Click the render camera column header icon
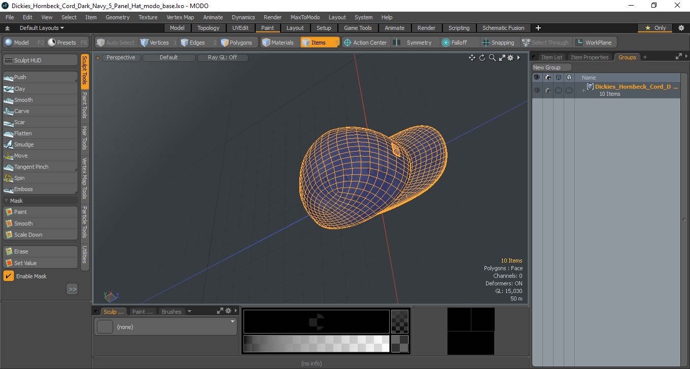 coord(547,78)
